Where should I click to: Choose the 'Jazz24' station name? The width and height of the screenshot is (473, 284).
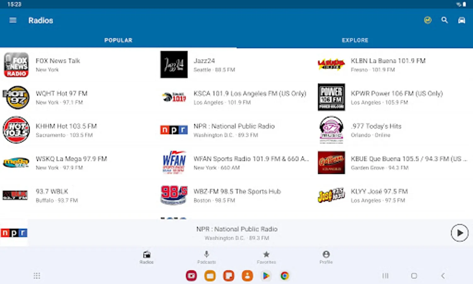coord(204,61)
